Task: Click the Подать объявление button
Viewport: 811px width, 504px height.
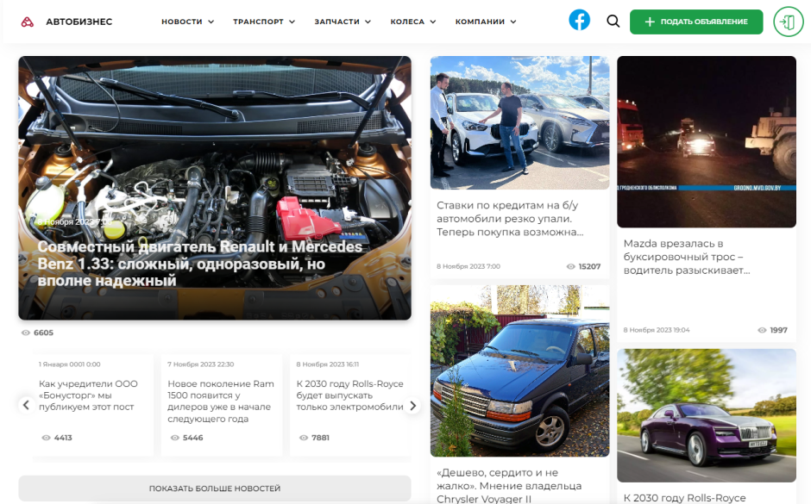Action: coord(696,22)
